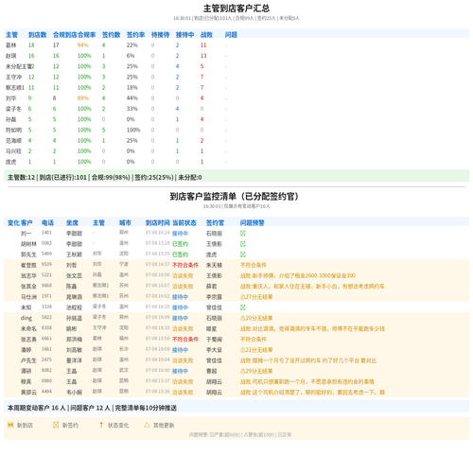Click the 已签约 status in the 5062 row

[x=180, y=244]
